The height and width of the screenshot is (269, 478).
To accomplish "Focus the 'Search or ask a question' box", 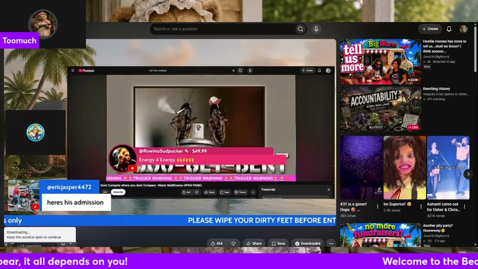I will [223, 29].
